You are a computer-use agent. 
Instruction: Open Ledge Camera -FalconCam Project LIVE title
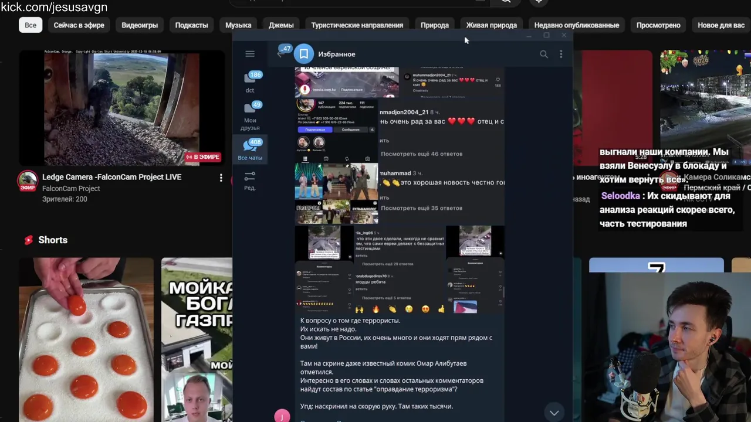[111, 177]
